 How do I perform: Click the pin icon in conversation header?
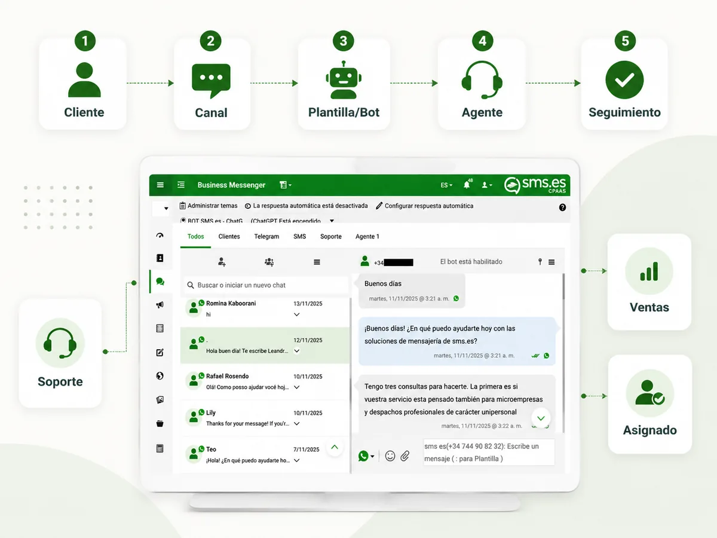coord(540,262)
